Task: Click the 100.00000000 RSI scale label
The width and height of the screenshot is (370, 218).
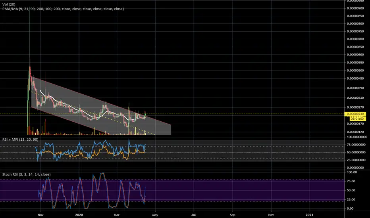Action: pyautogui.click(x=357, y=137)
